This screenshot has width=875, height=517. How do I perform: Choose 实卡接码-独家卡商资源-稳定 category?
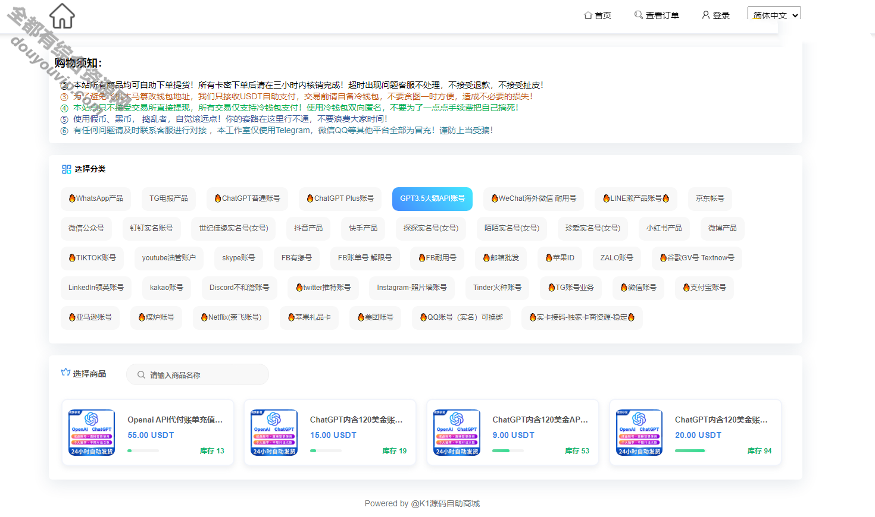click(x=582, y=317)
